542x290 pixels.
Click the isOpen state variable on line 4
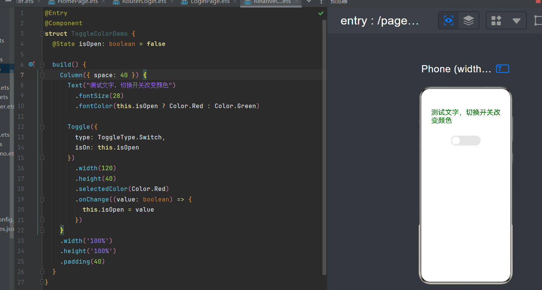90,44
